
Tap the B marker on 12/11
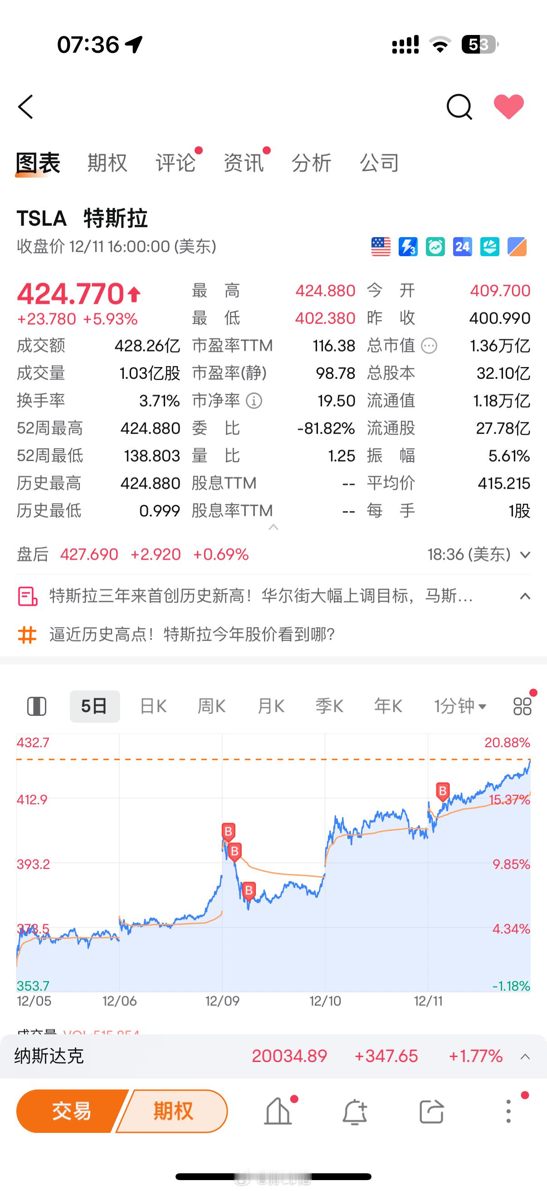tap(443, 792)
